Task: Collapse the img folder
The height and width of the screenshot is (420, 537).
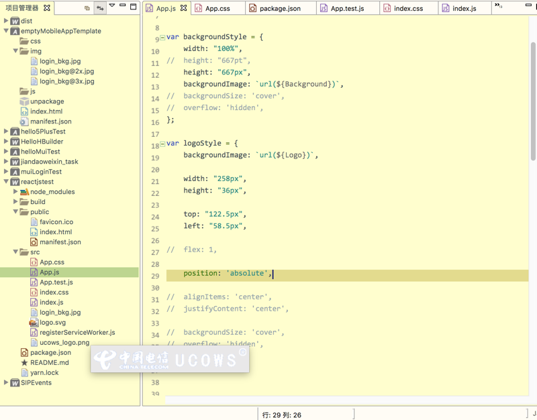Action: coord(15,51)
